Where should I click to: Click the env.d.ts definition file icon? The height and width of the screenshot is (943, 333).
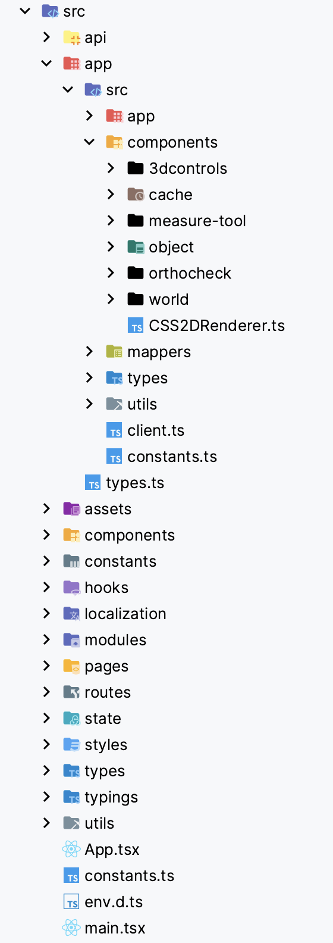coord(71,902)
